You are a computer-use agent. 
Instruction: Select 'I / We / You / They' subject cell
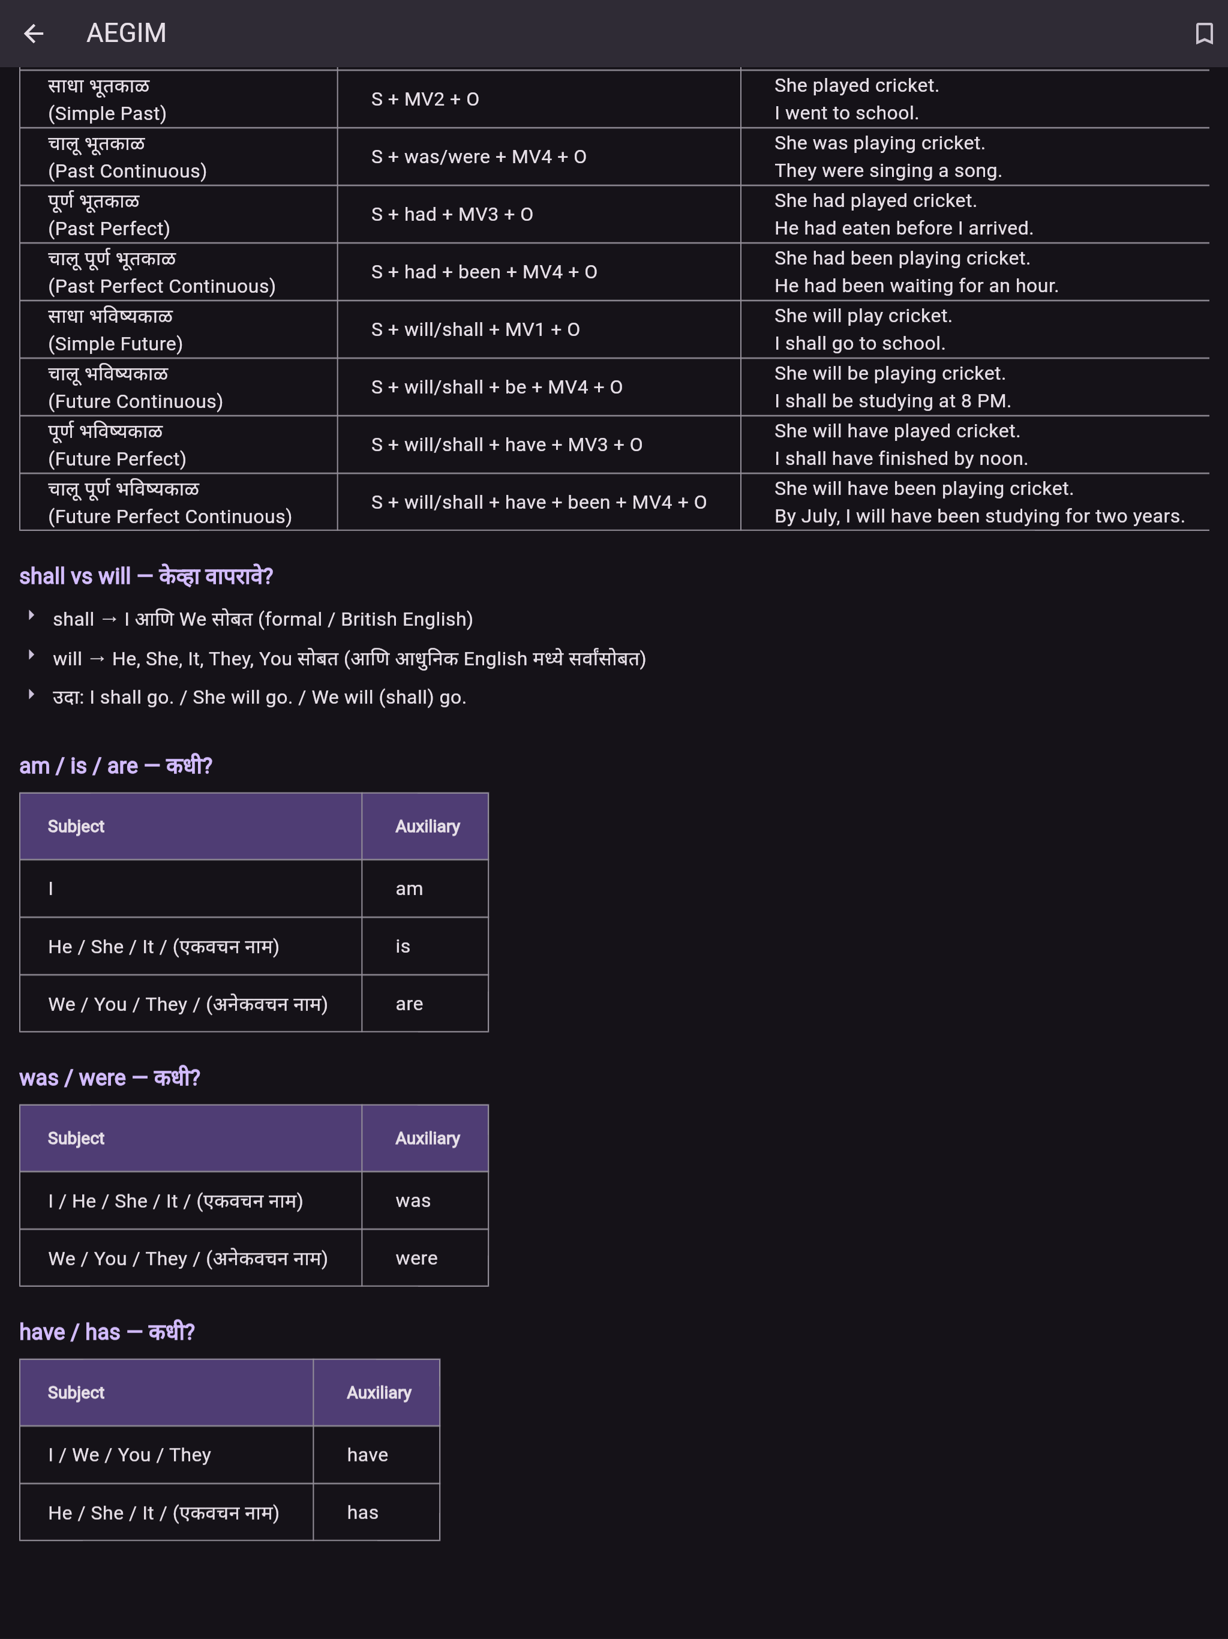[x=167, y=1454]
